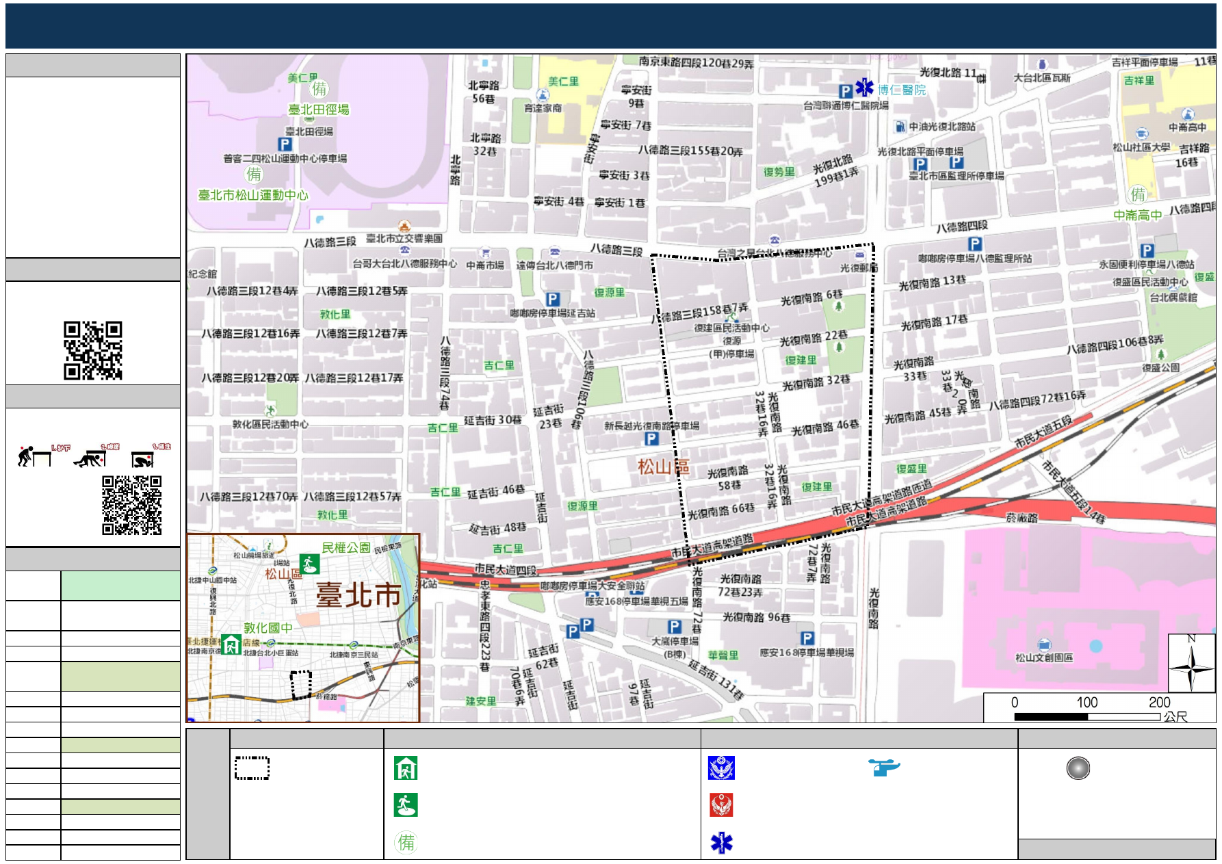Click the star of life beside 博仁醫院
This screenshot has width=1222, height=864.
(865, 88)
